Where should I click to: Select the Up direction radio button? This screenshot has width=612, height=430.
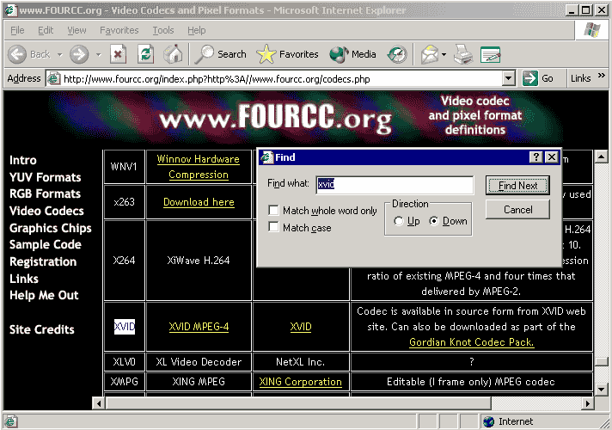tap(399, 221)
